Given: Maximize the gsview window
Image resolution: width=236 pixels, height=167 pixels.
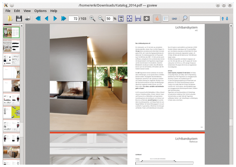Looking at the screenshot, I should point(224,5).
